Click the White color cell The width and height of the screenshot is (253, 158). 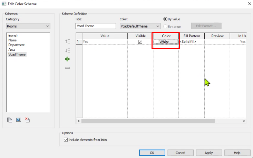[x=166, y=42]
